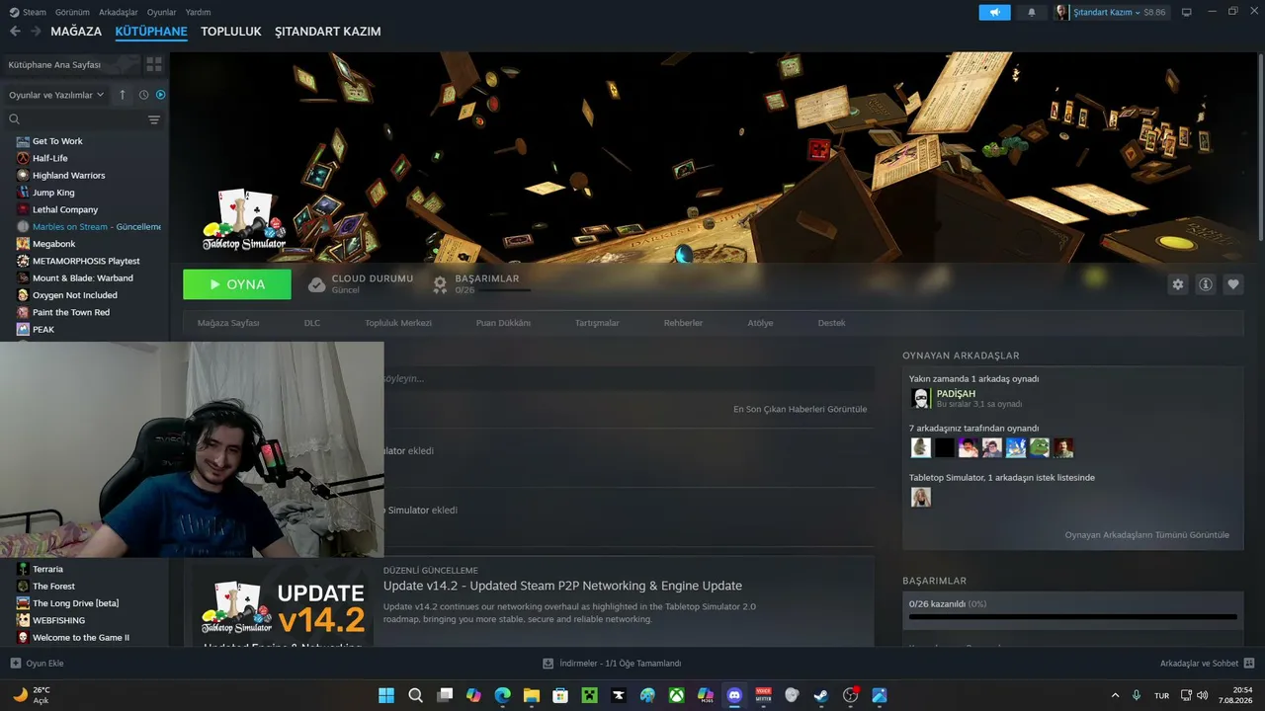Open OBS Studio from taskbar
This screenshot has width=1265, height=711.
tap(850, 695)
